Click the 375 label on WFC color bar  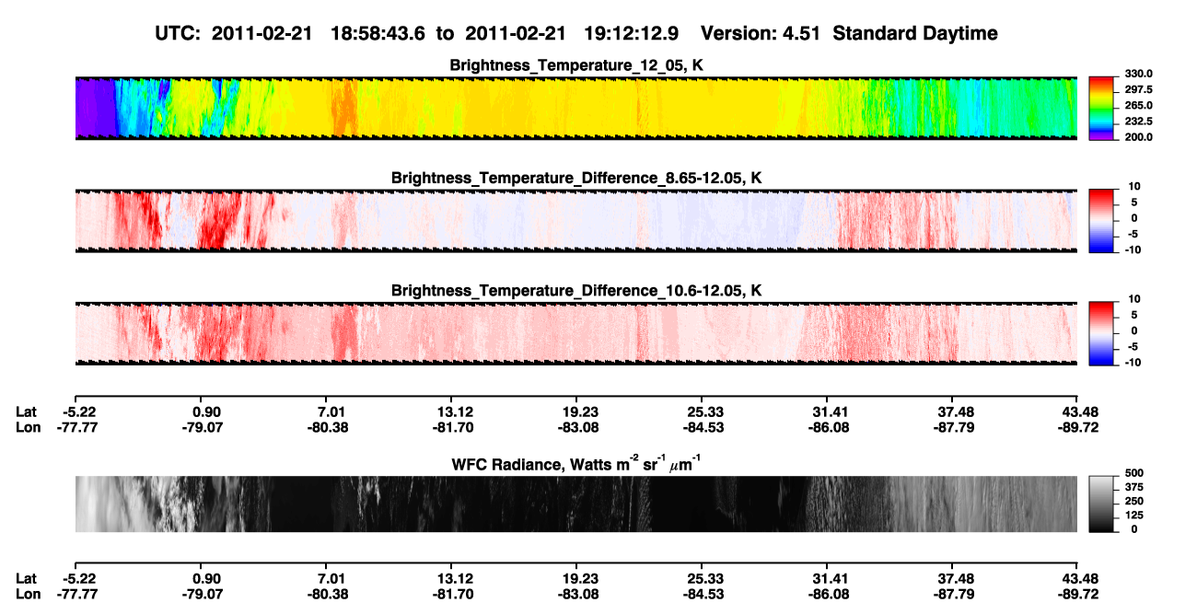[1134, 487]
